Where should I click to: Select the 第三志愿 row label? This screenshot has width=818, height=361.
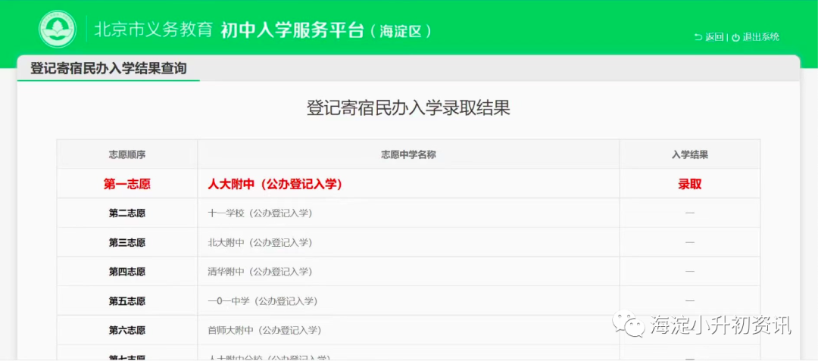coord(126,242)
